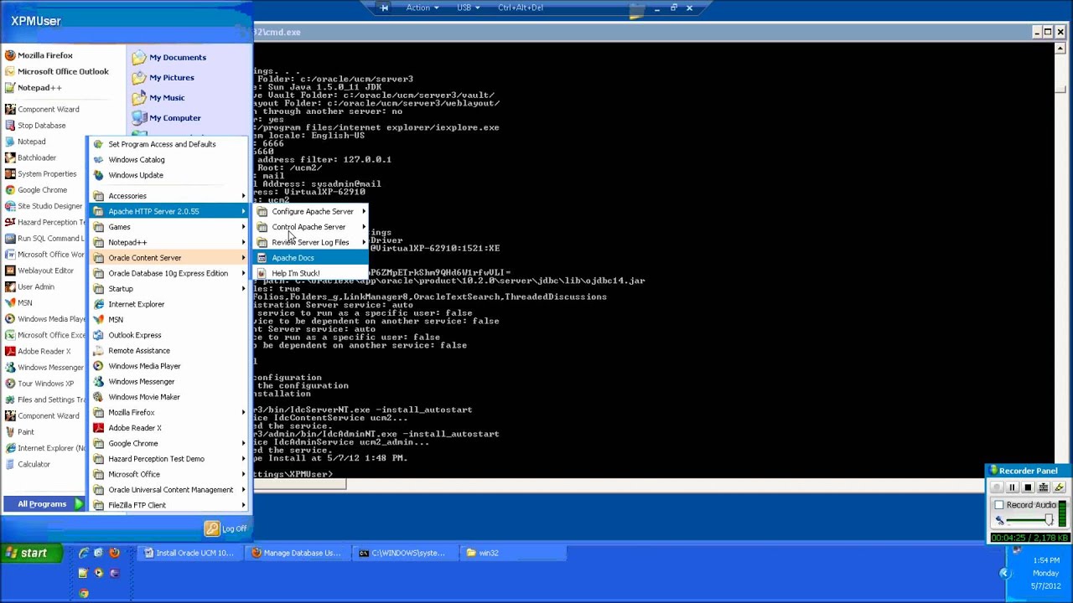The image size is (1073, 603).
Task: Expand FileZilla FTP Client folder
Action: (x=169, y=505)
